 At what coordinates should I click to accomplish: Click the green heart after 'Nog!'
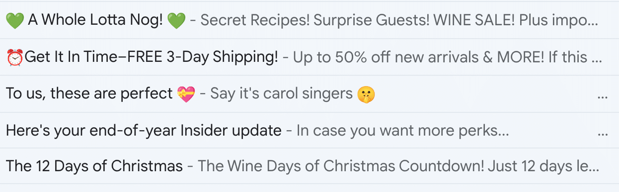pyautogui.click(x=176, y=21)
